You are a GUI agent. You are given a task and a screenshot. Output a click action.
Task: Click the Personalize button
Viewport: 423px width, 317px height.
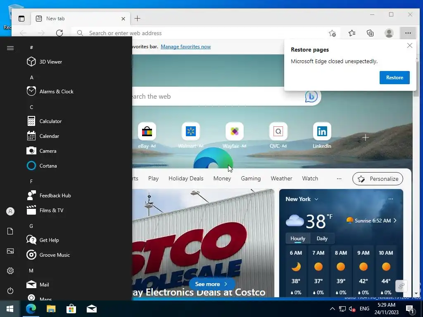378,179
